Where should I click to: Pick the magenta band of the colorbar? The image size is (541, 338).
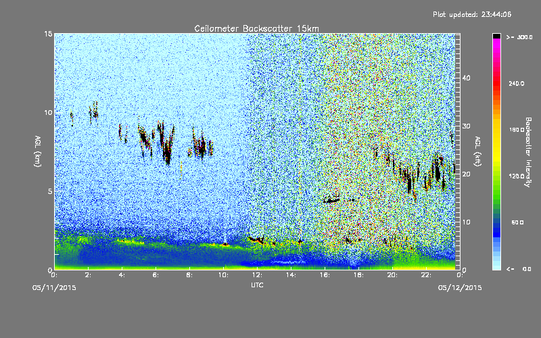coord(496,43)
